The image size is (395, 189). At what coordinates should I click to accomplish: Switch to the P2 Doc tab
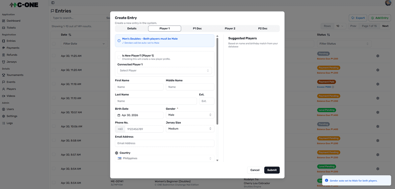[x=263, y=29]
